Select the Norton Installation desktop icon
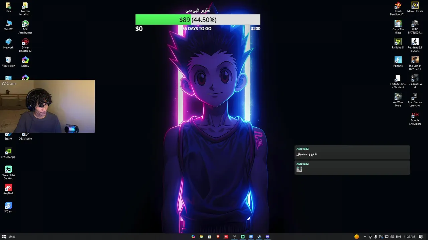The image size is (428, 240). coord(25,9)
